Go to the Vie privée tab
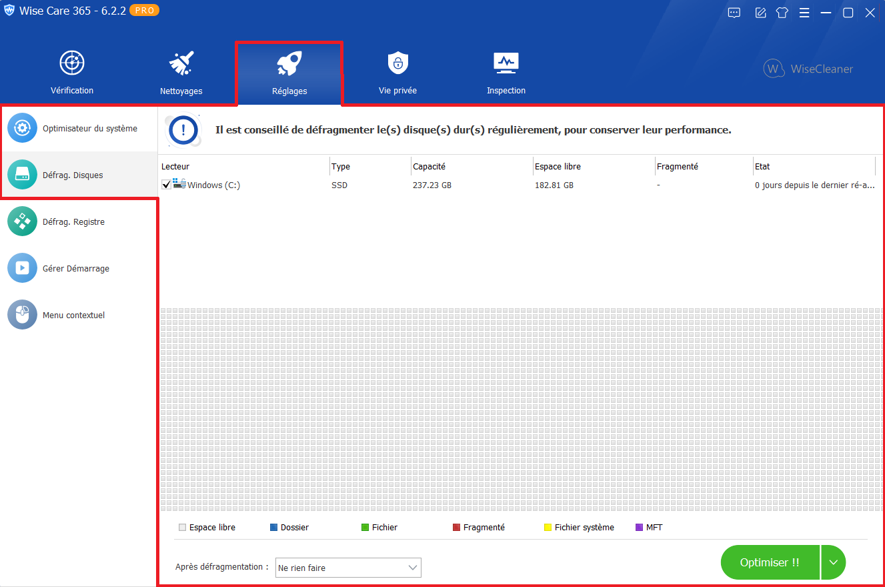The width and height of the screenshot is (885, 587). 397,73
